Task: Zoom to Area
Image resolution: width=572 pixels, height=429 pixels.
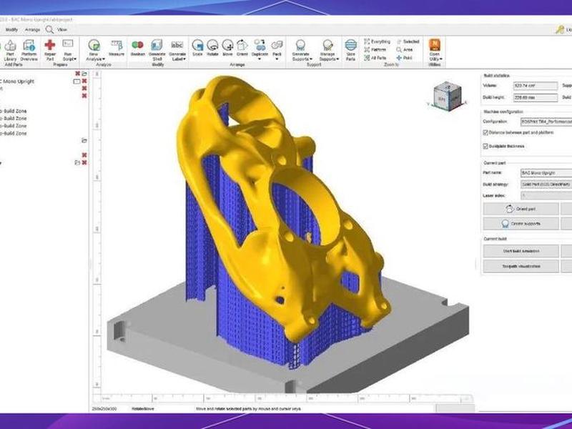Action: click(x=405, y=49)
